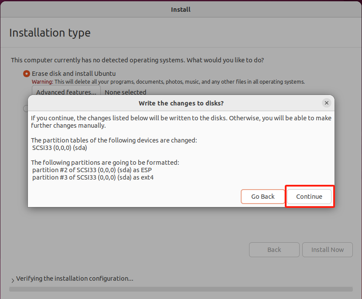This screenshot has height=299, width=362.
Task: Click the 'Install' window title bar
Action: pyautogui.click(x=181, y=9)
